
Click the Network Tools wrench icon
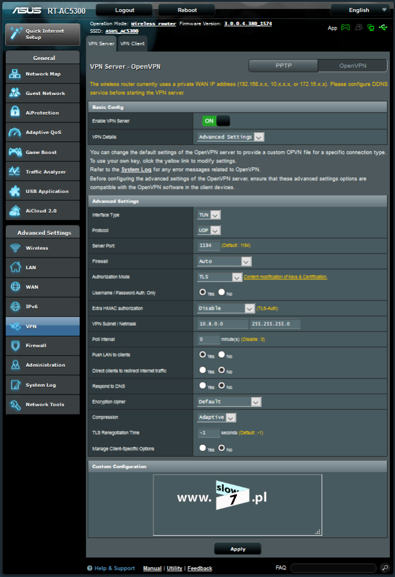coord(15,405)
